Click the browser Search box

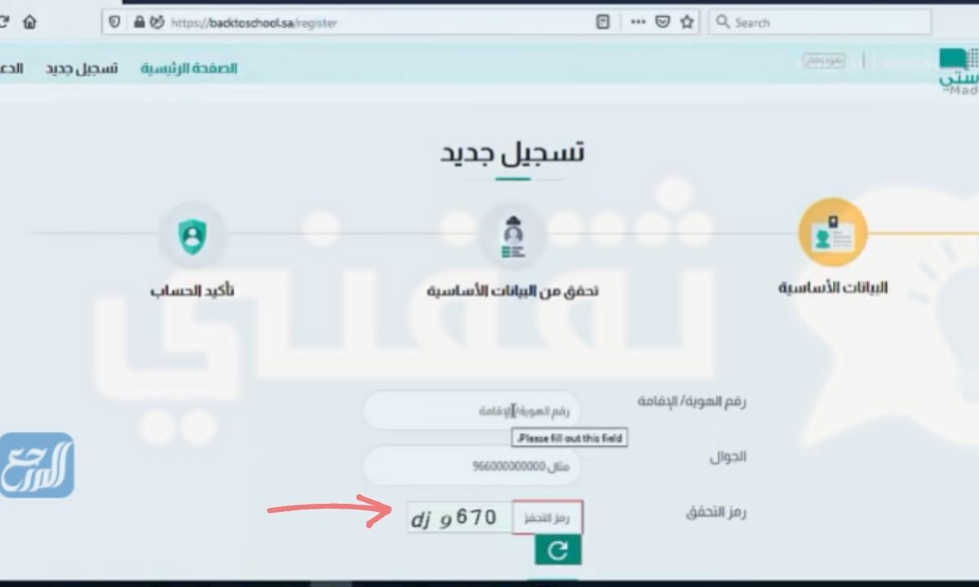(x=820, y=22)
